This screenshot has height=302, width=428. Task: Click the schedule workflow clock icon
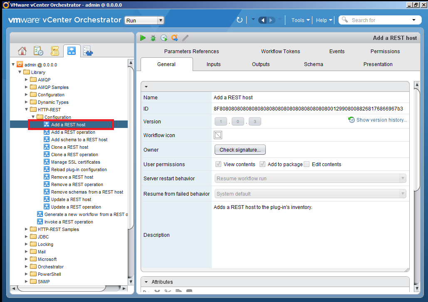click(164, 38)
